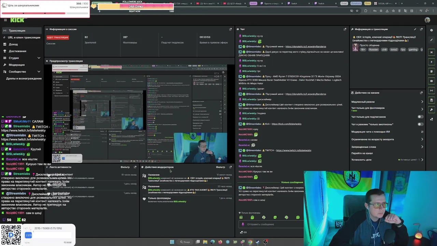Click twitch.tv/bislwiwskiy link in chat

tap(294, 150)
